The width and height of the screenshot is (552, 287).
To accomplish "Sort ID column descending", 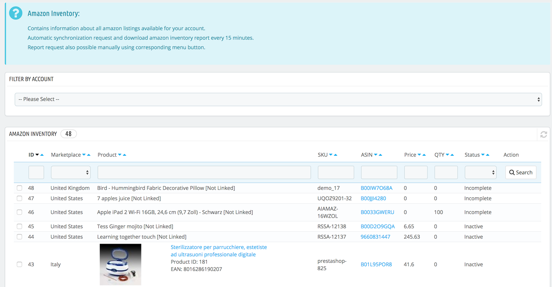I will click(37, 155).
